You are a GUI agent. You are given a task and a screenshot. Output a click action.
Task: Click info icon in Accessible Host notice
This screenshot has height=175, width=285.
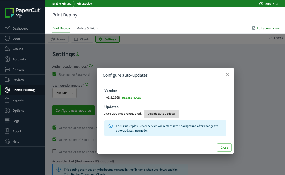pos(58,170)
